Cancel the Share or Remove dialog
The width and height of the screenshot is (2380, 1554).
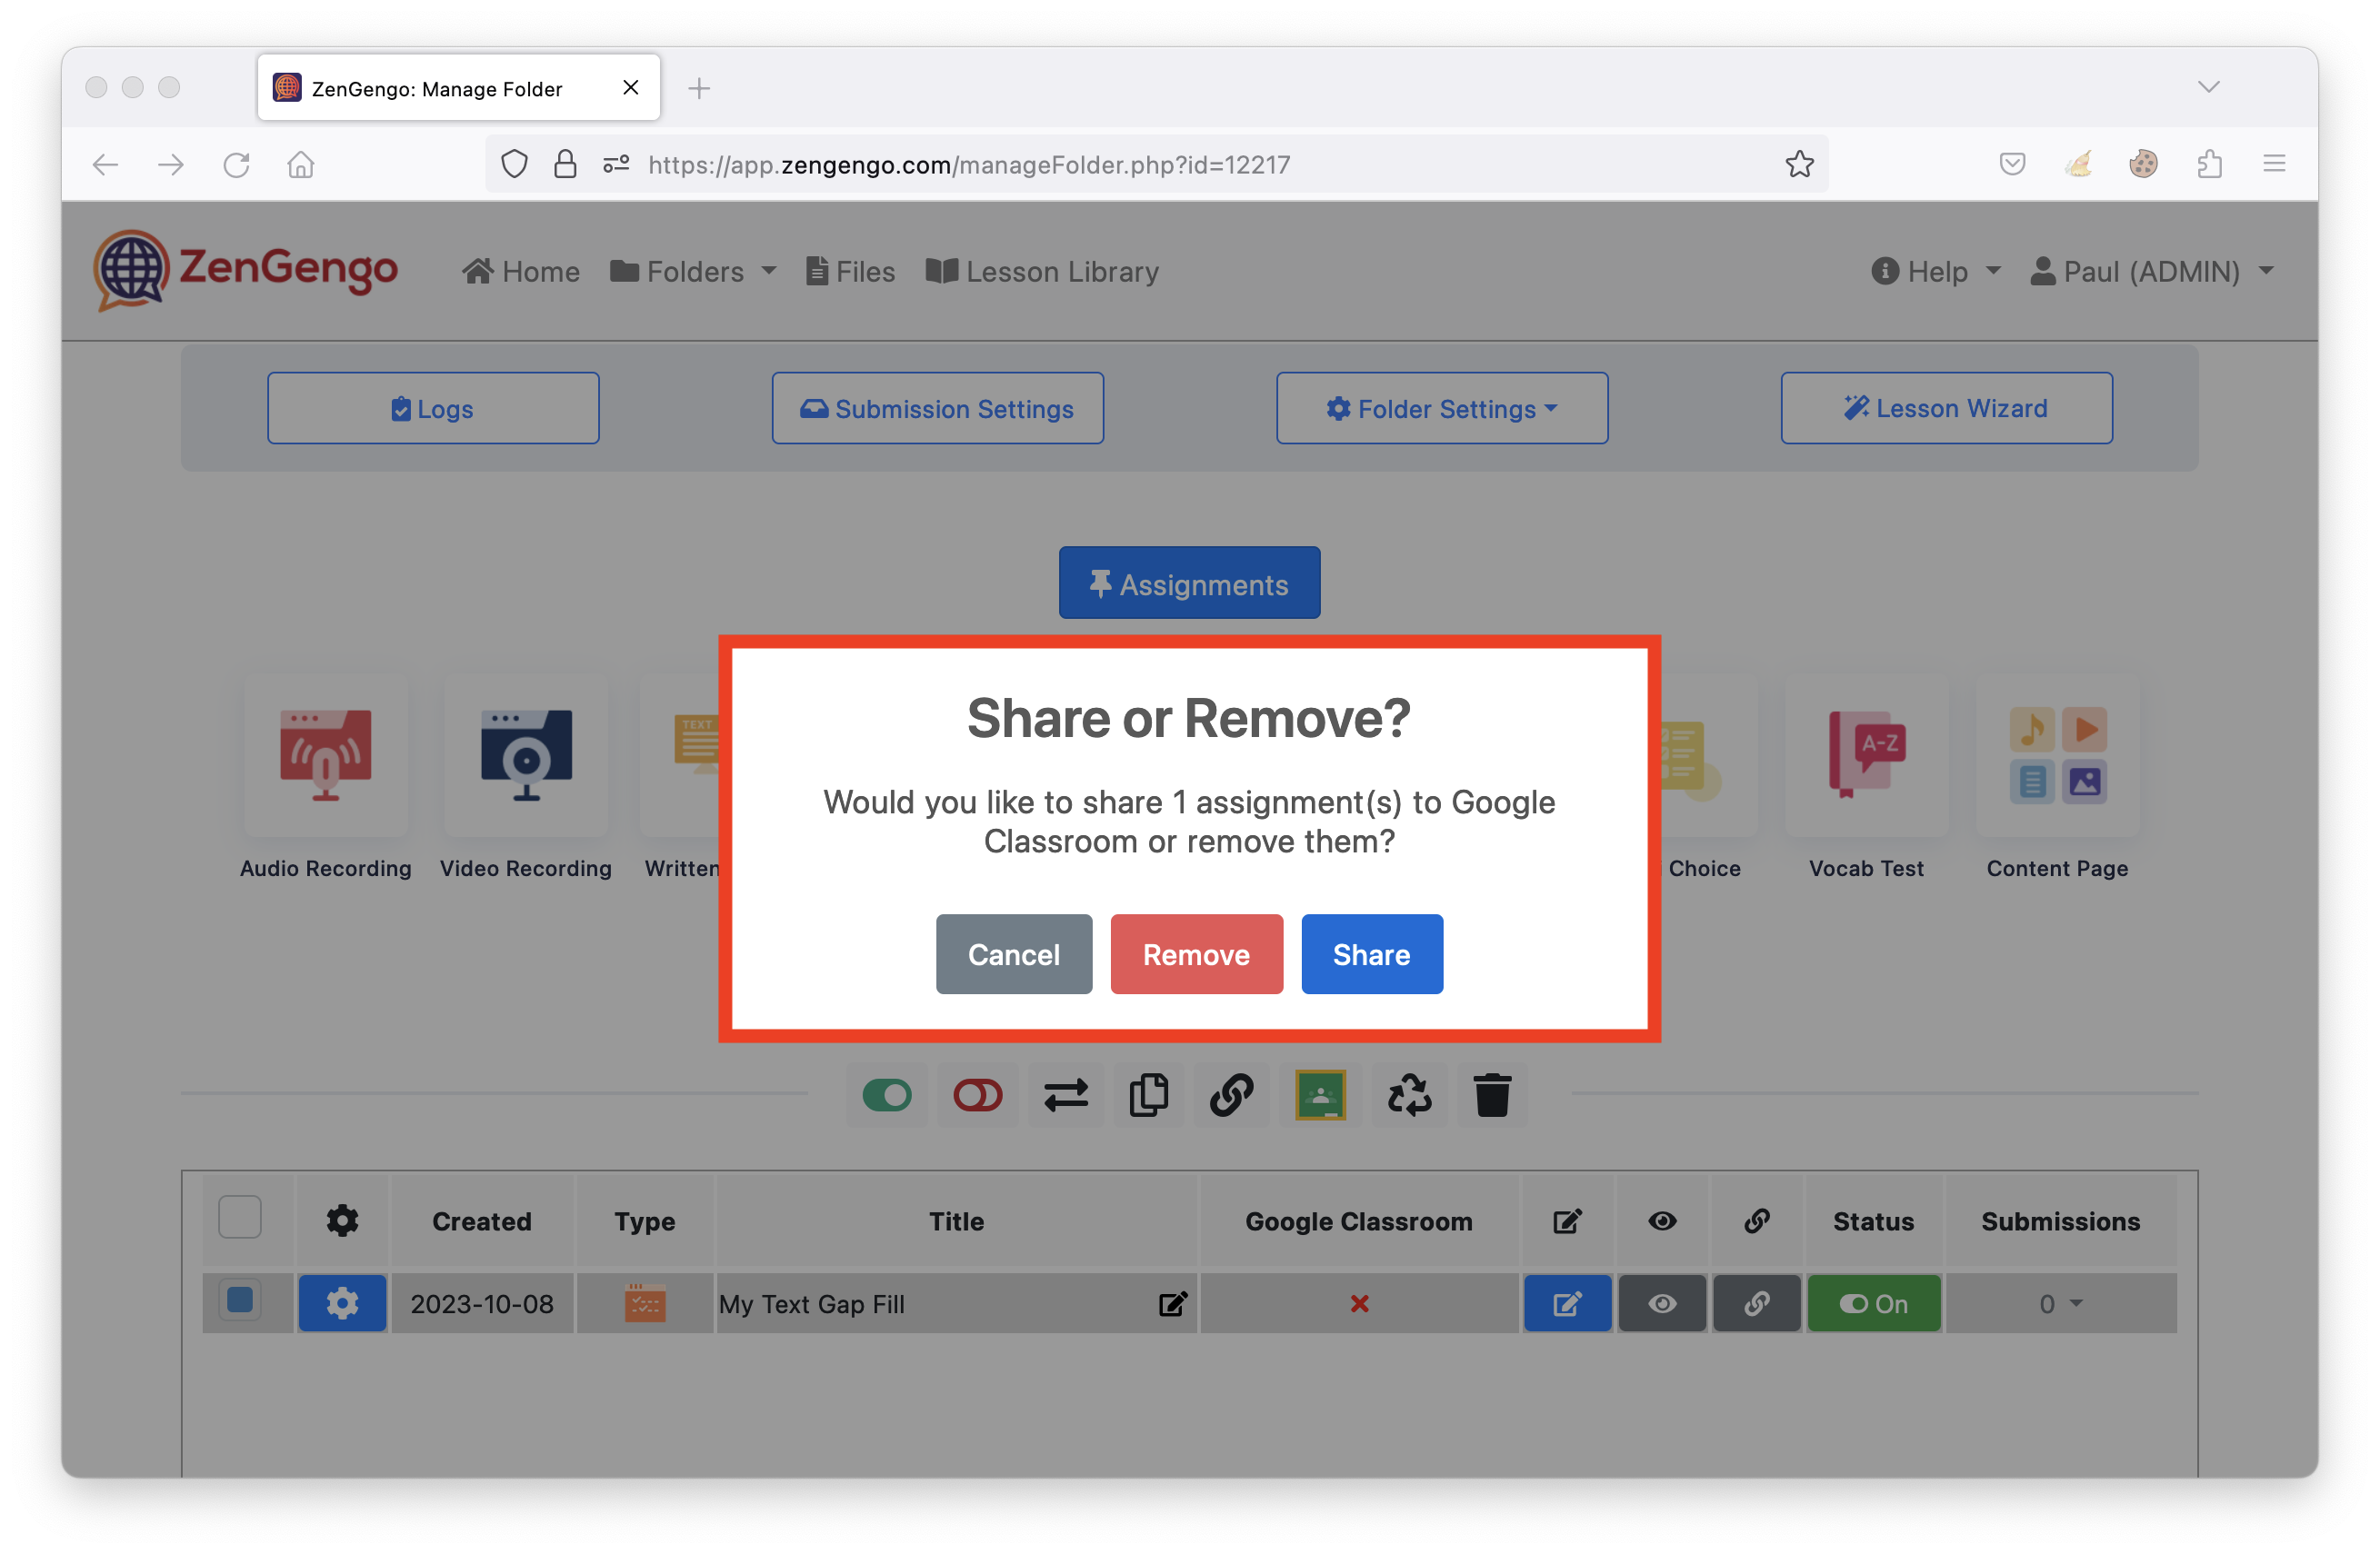coord(1013,953)
